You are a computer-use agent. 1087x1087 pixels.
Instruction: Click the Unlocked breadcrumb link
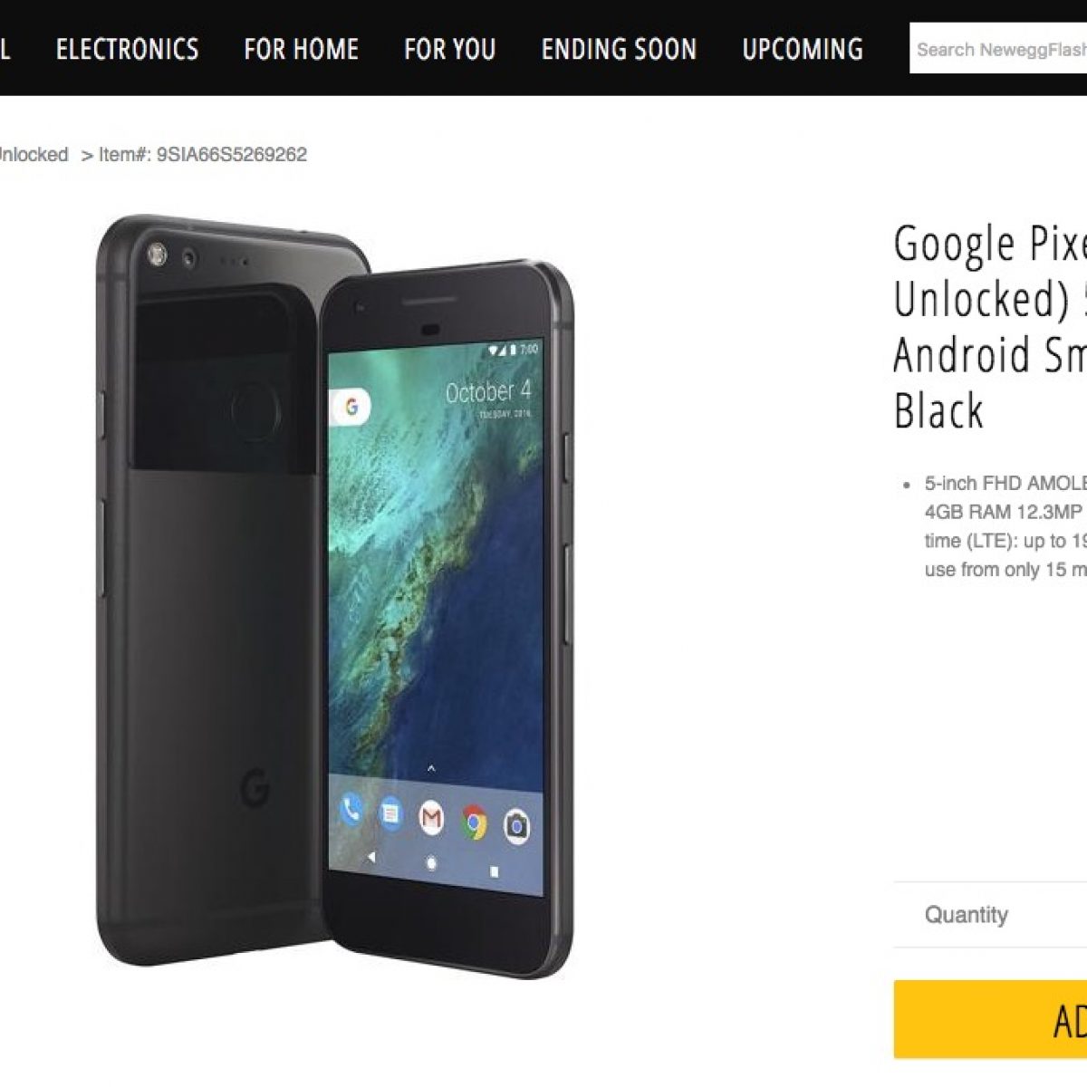tap(33, 155)
